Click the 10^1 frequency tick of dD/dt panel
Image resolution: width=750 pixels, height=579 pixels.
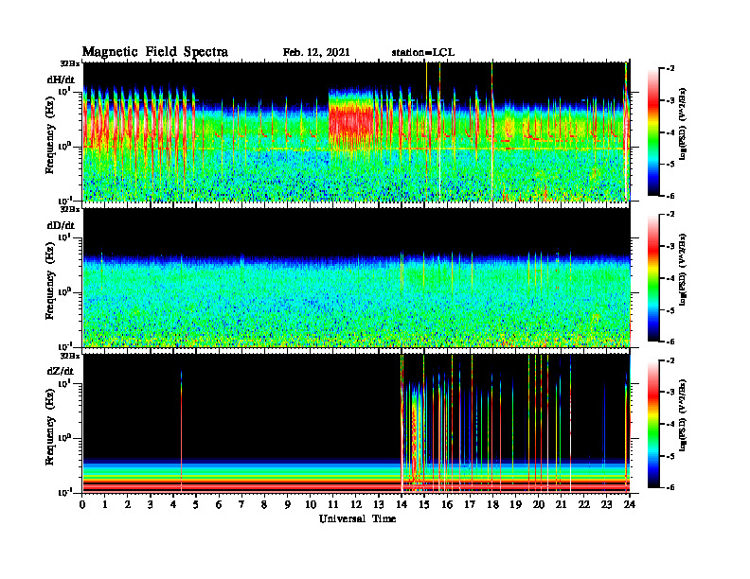pyautogui.click(x=64, y=237)
